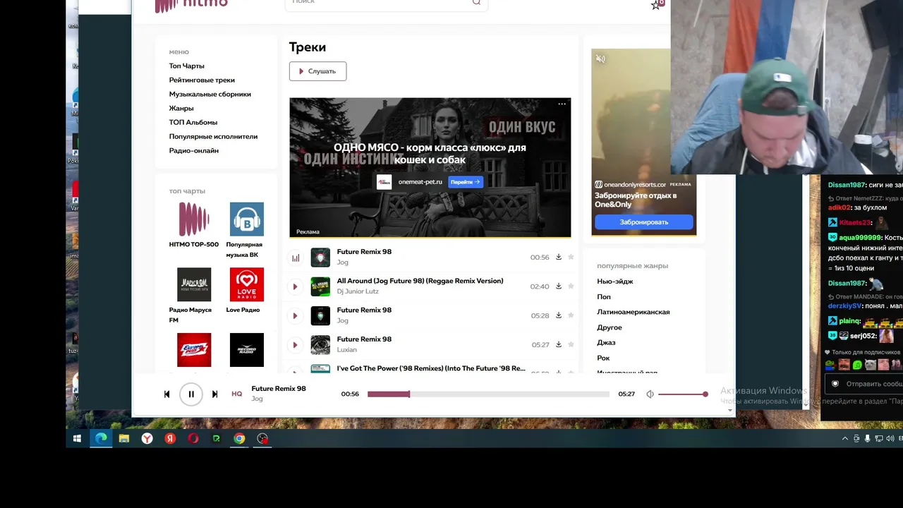Screen dimensions: 903x508
Task: Click the Hitmo logo in the header
Action: click(x=191, y=4)
